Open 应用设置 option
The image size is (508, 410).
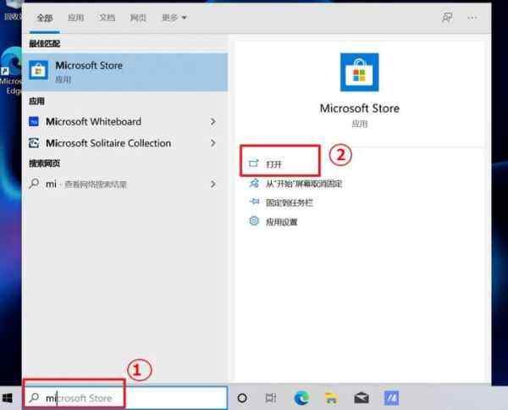pos(281,222)
